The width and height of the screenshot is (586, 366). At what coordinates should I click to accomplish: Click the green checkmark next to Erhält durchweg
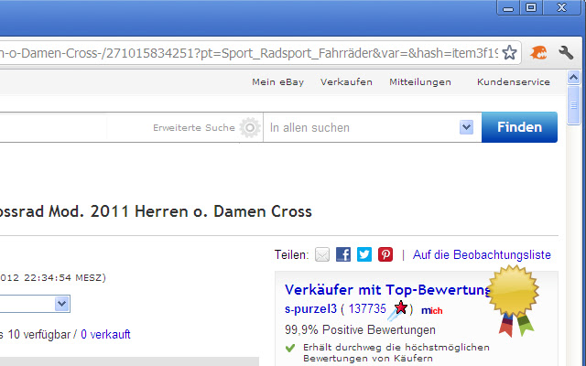(290, 348)
